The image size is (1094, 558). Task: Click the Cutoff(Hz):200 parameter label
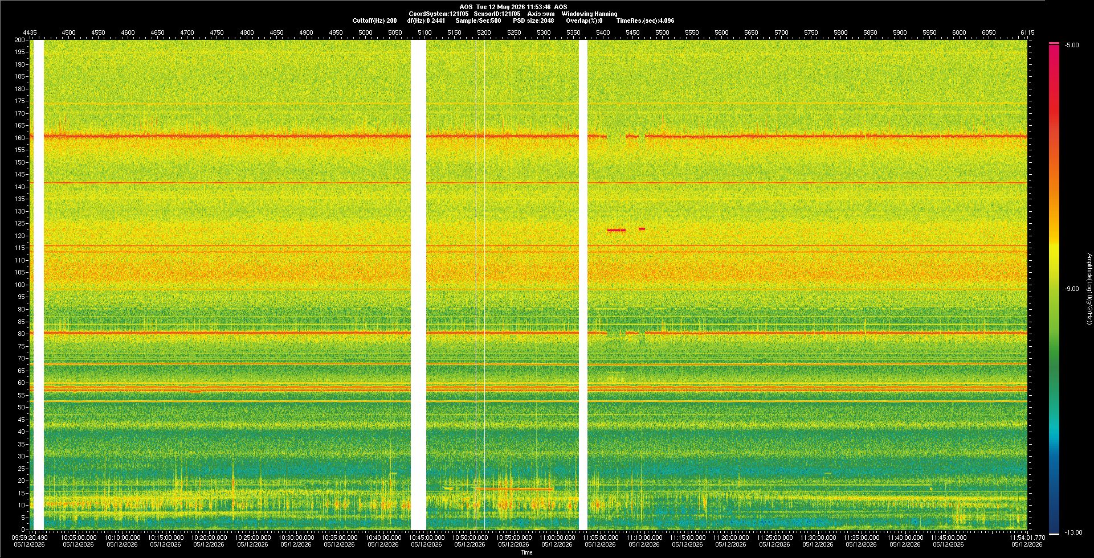[x=374, y=20]
